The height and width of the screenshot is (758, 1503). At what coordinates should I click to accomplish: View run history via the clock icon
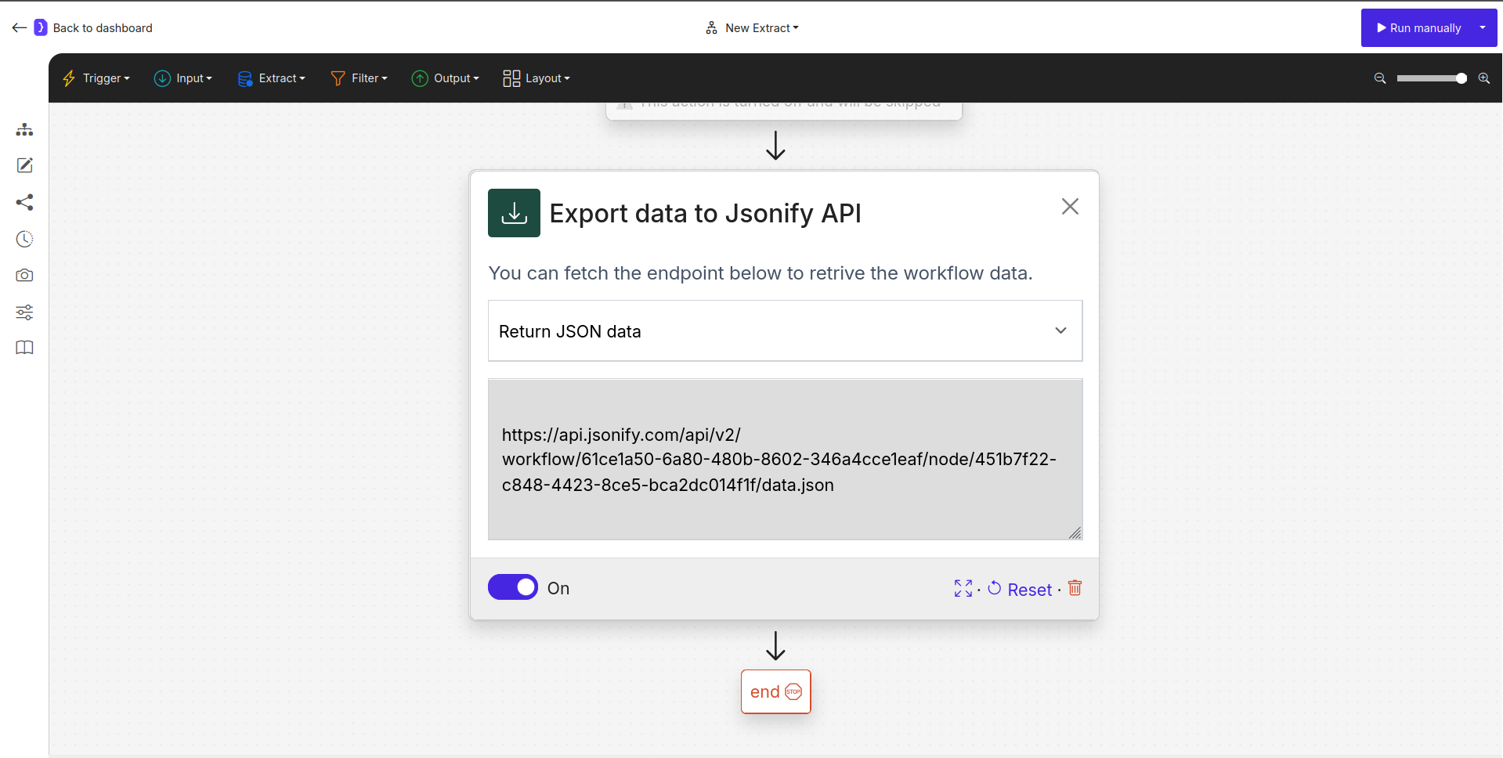[24, 239]
